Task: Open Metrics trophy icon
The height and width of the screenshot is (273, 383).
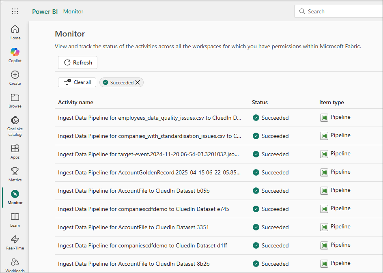Action: 15,174
